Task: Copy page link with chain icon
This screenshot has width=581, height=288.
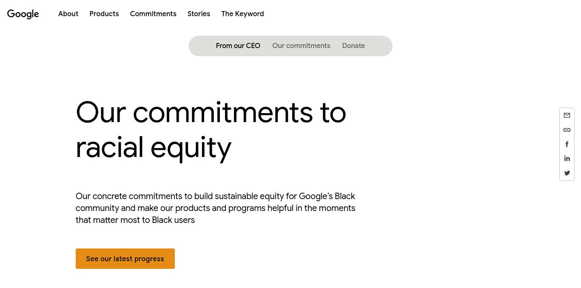Action: pyautogui.click(x=567, y=130)
